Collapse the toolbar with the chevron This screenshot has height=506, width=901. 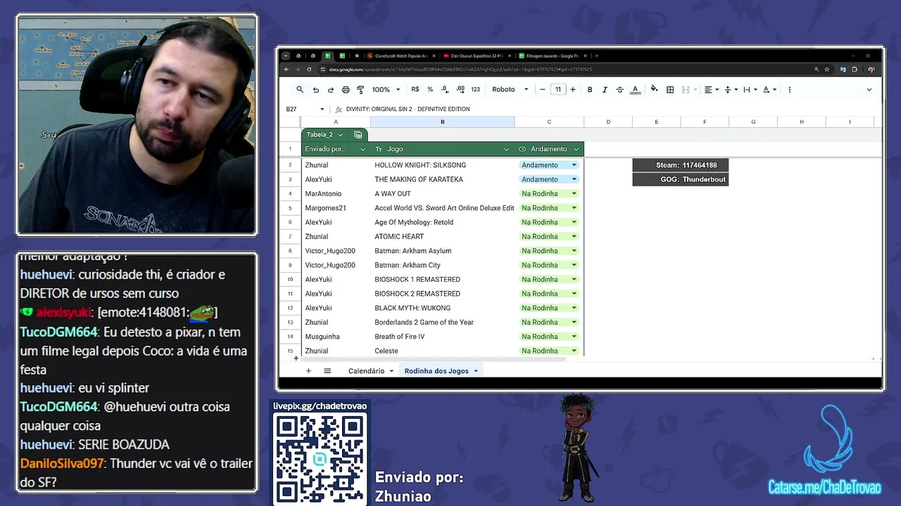(x=869, y=89)
